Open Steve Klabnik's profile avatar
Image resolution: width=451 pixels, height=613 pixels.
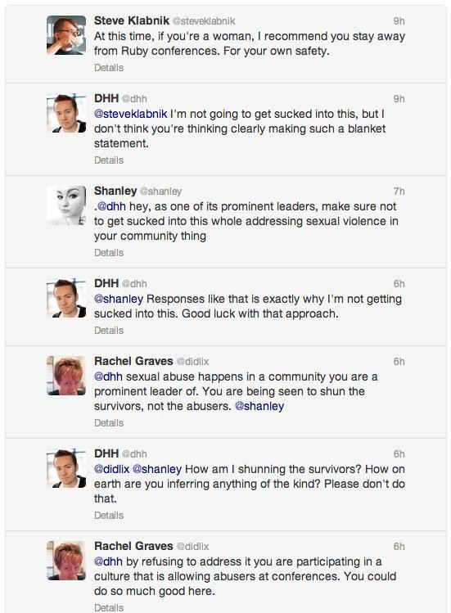tap(66, 35)
